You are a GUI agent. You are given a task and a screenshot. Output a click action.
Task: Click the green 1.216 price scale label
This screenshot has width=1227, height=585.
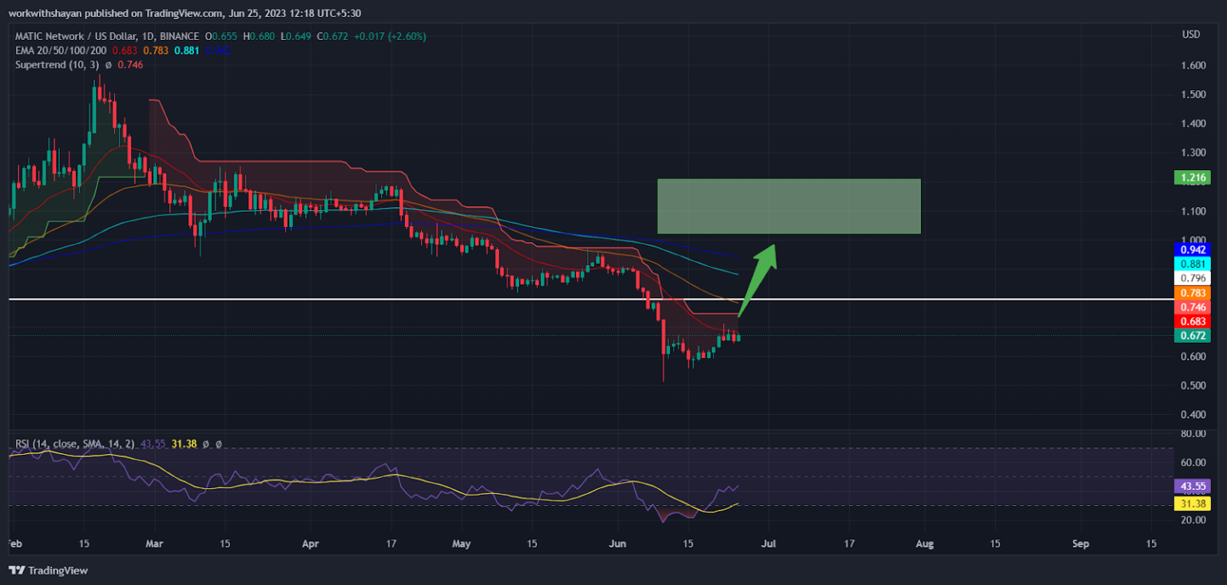click(1192, 177)
